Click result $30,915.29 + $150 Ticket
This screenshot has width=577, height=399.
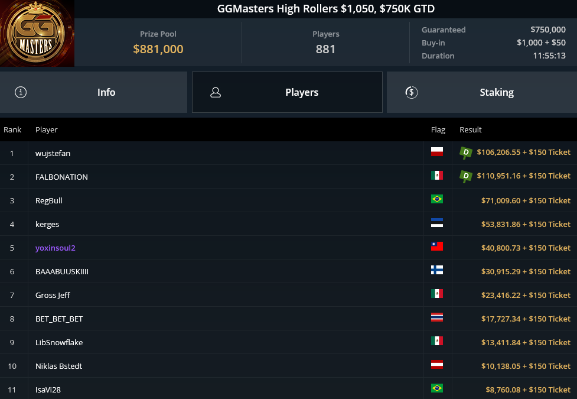tap(526, 271)
